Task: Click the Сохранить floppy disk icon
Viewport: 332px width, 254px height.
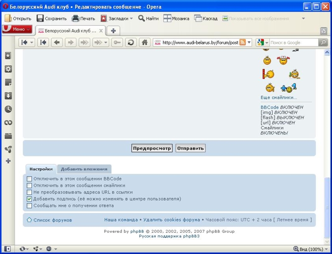Action: tap(40, 18)
